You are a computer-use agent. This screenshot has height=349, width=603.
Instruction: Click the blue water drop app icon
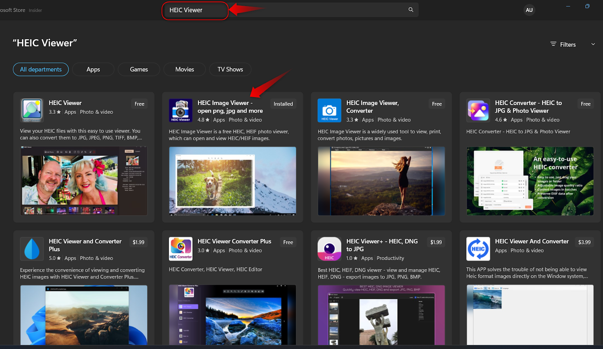32,249
